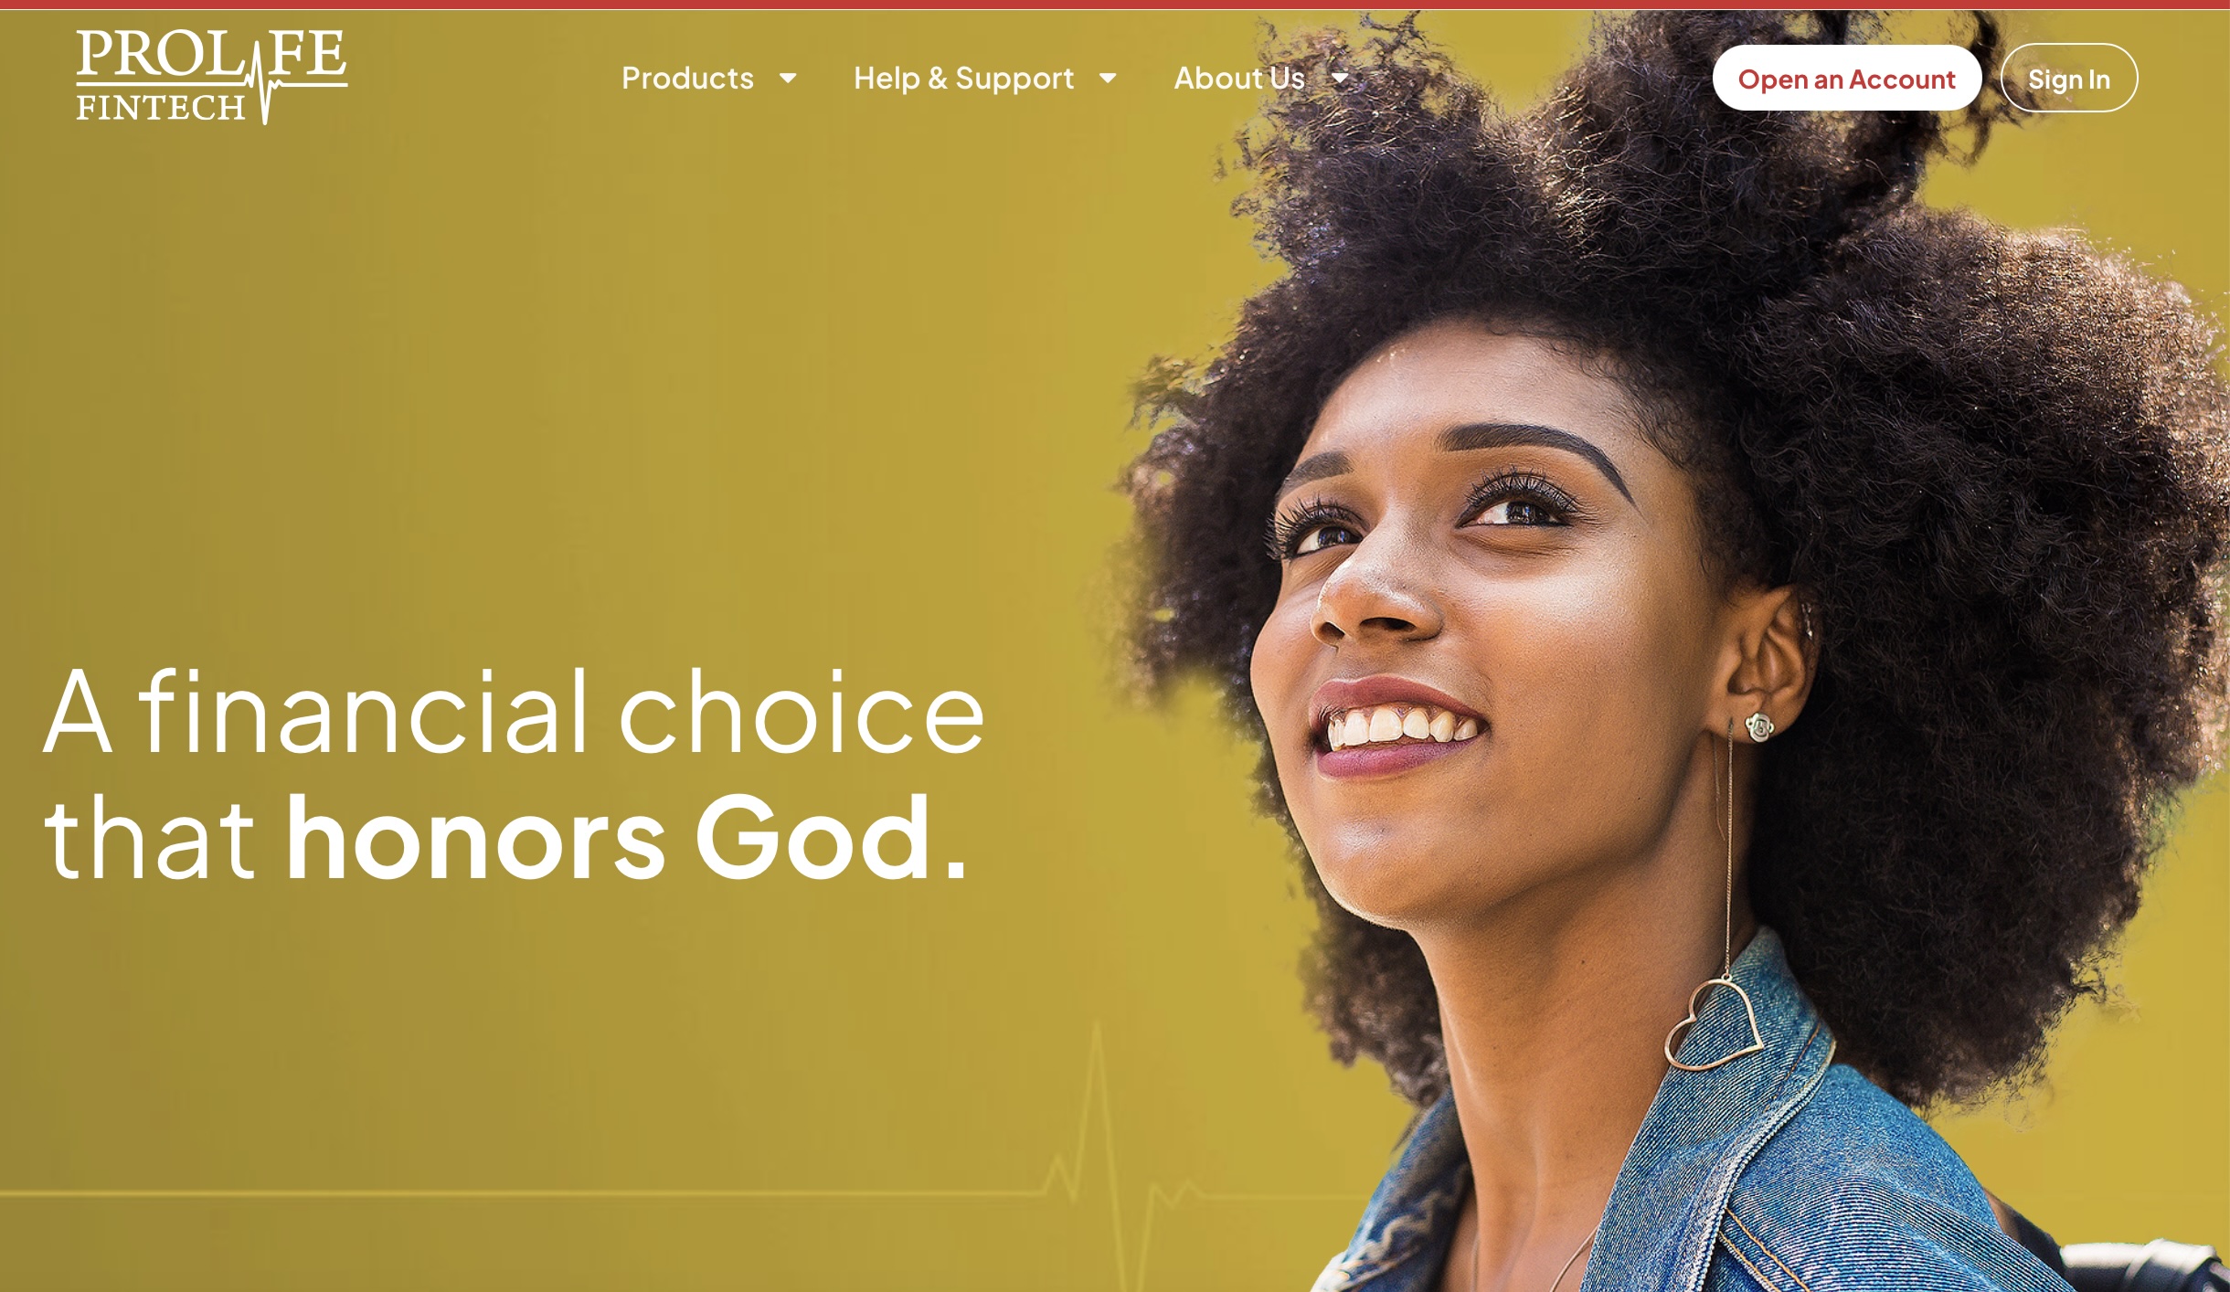Click the word 'that' in the headline
This screenshot has height=1292, width=2230.
(149, 838)
